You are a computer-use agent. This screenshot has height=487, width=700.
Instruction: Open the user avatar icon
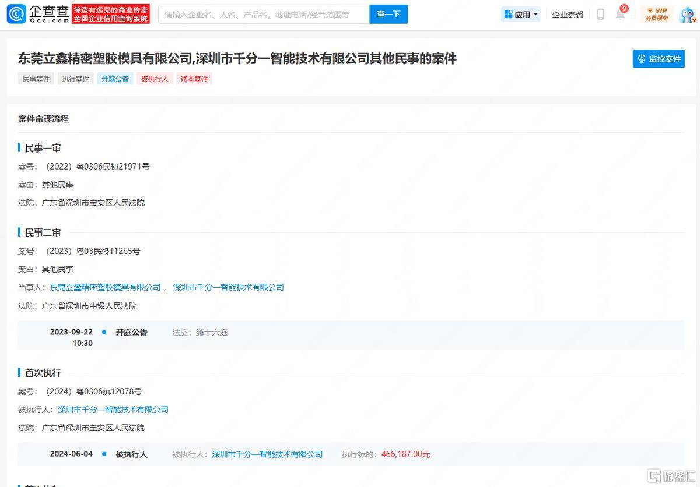click(x=687, y=15)
